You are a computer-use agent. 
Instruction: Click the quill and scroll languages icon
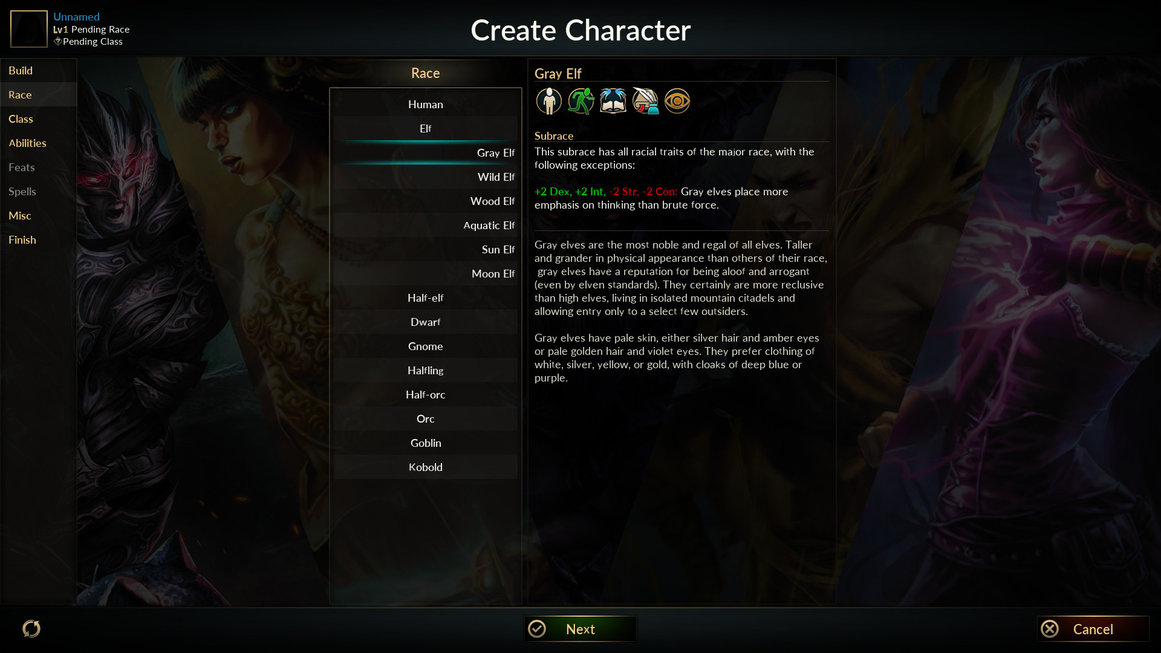click(645, 101)
